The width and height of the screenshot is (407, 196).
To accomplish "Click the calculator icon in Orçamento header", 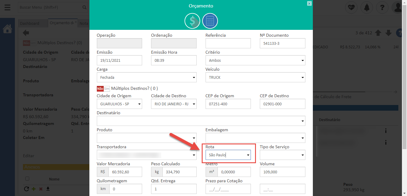I will click(210, 21).
